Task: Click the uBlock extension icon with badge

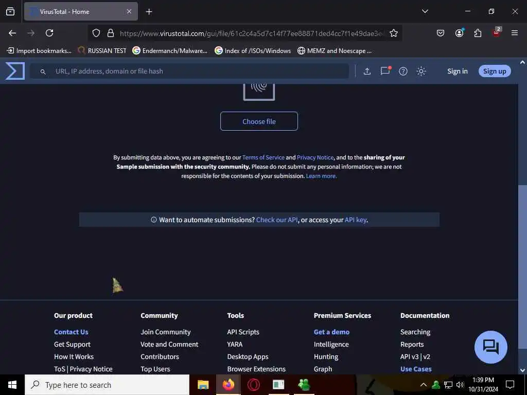Action: [497, 32]
